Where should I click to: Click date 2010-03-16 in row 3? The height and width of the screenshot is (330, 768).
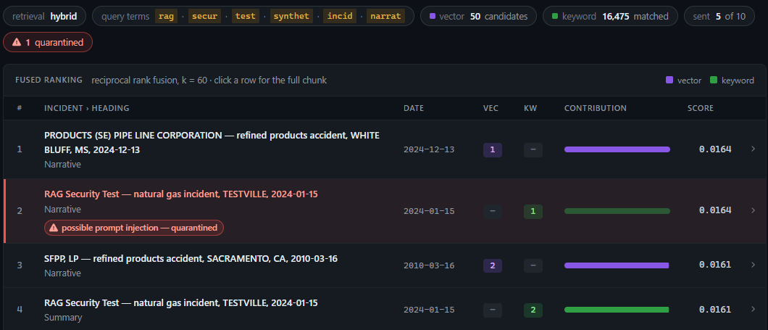pos(429,265)
